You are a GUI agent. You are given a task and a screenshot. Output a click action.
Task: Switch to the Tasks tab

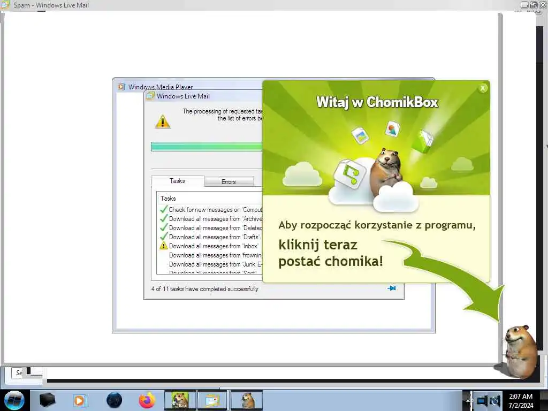pyautogui.click(x=178, y=181)
